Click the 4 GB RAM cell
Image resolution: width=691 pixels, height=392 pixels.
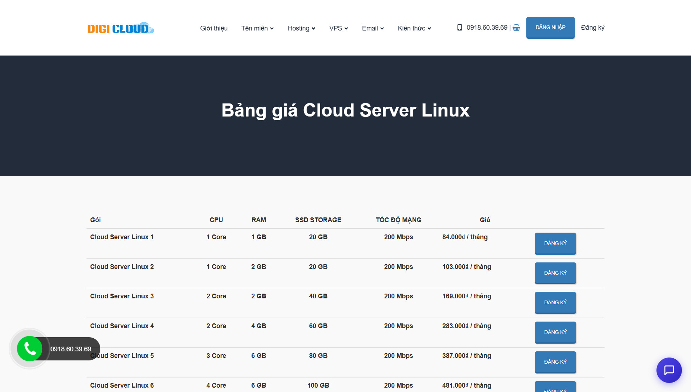coord(258,326)
